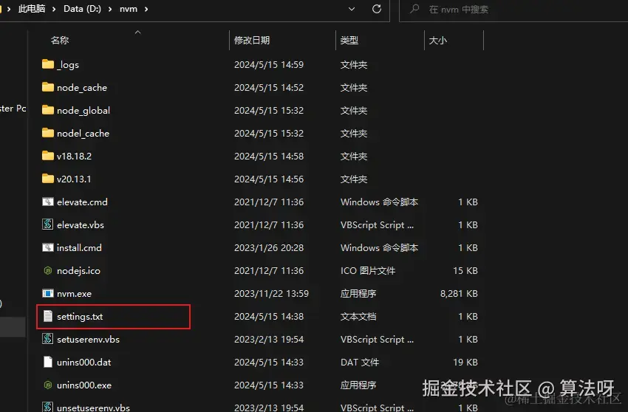
Task: Click the node_global folder icon
Action: pos(48,110)
